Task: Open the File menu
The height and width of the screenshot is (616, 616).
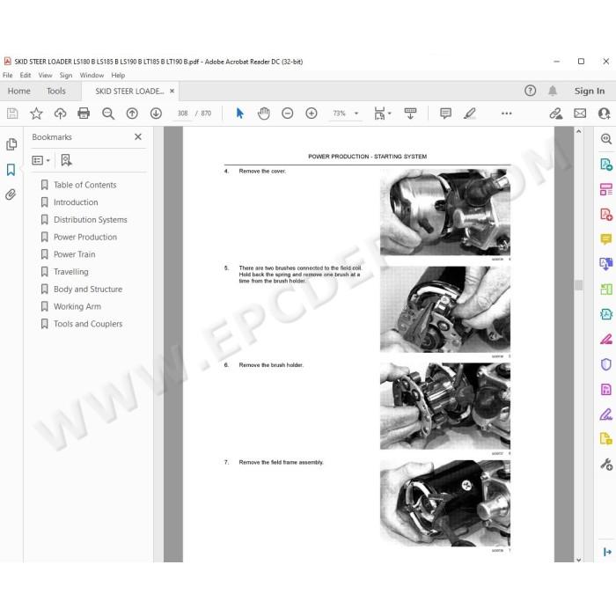Action: point(7,75)
